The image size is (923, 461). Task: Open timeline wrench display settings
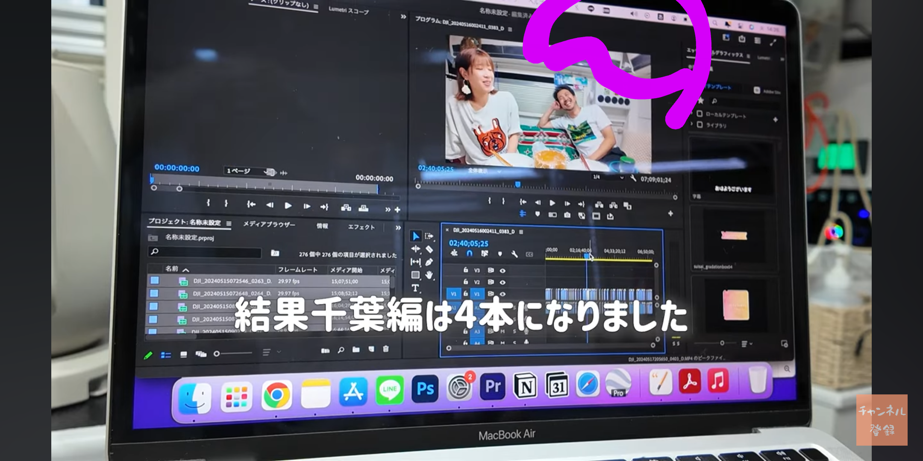(x=514, y=254)
